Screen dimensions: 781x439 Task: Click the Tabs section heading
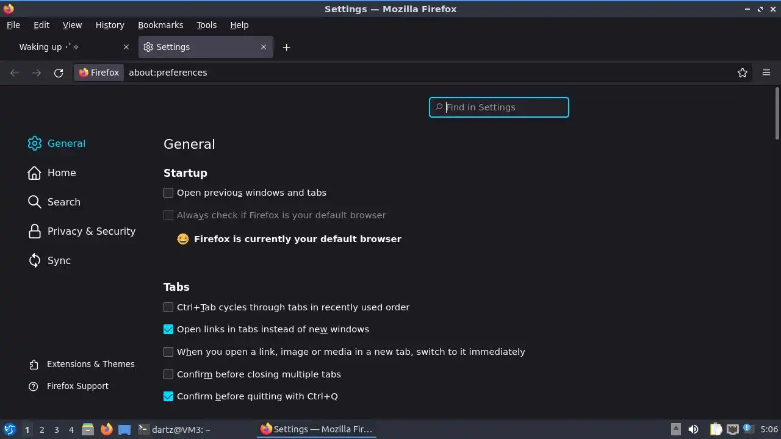[176, 287]
